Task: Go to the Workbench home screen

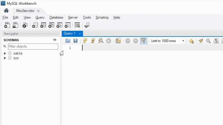Action: click(x=6, y=10)
